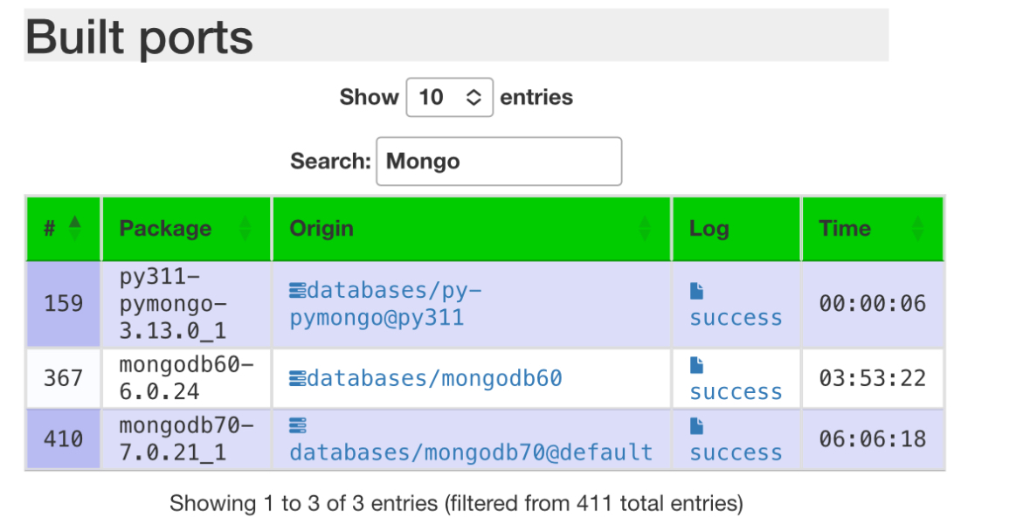Screen dimensions: 1030x531
Task: Open success log link for py311-pymongo
Action: pyautogui.click(x=736, y=318)
